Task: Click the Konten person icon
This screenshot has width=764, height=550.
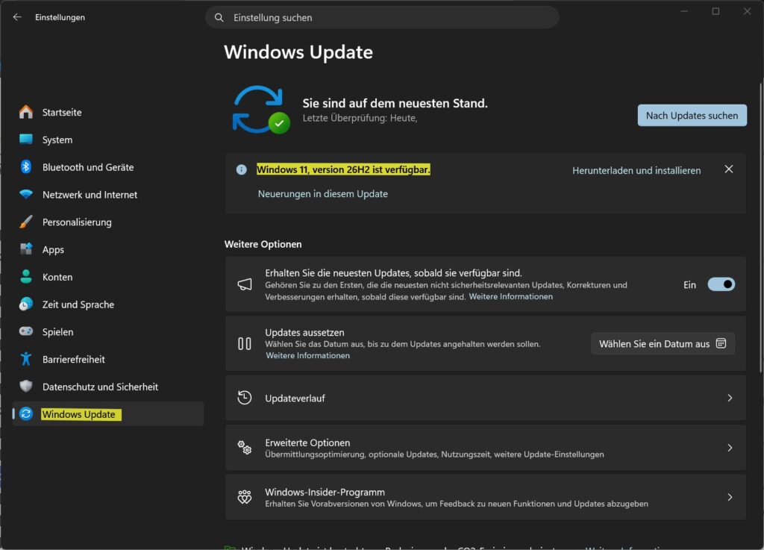Action: click(26, 276)
